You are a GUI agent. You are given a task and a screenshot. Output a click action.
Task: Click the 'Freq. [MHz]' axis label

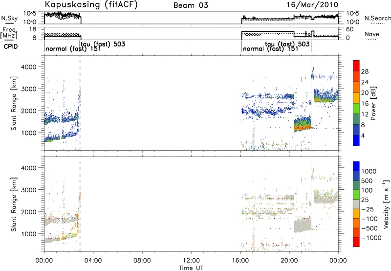[9, 33]
